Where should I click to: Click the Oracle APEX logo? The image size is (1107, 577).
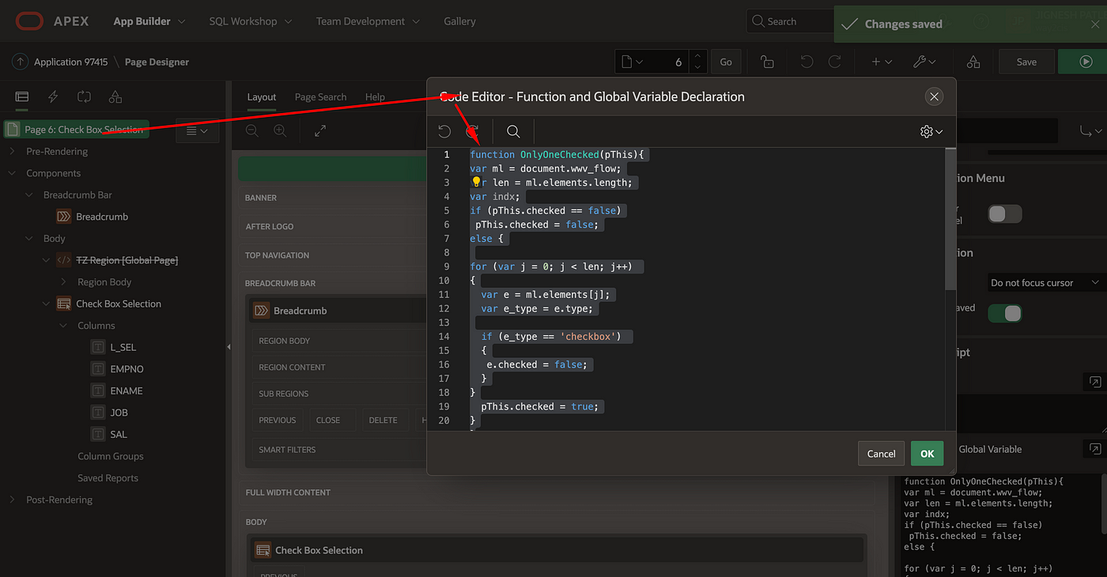pos(52,21)
